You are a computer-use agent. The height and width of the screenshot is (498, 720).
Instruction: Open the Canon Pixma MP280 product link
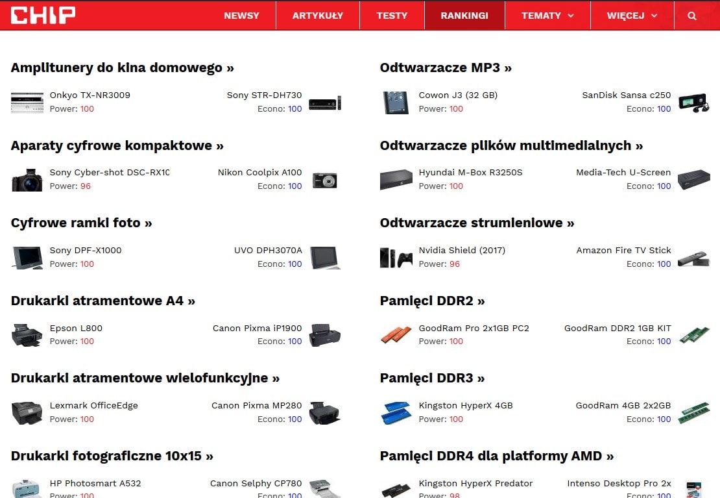[x=257, y=406]
